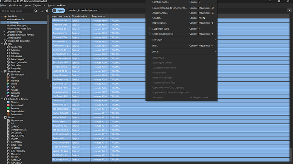The width and height of the screenshot is (293, 164).
Task: Click the sort field column header with arrow
Action: 62,16
